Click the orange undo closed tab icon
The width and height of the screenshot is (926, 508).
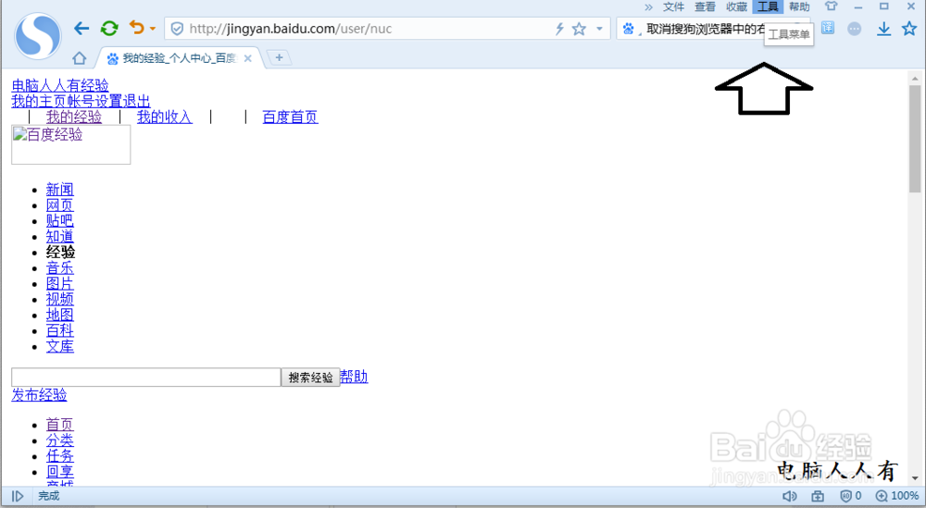coord(137,27)
